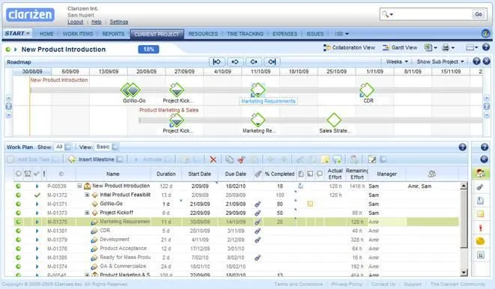Collapse the New Product Introduction tree row
The height and width of the screenshot is (289, 495).
tap(79, 186)
